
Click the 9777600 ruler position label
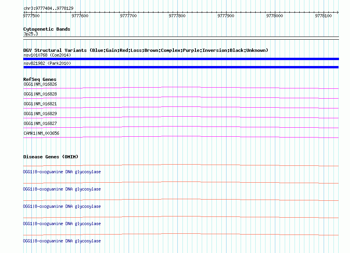(x=80, y=16)
